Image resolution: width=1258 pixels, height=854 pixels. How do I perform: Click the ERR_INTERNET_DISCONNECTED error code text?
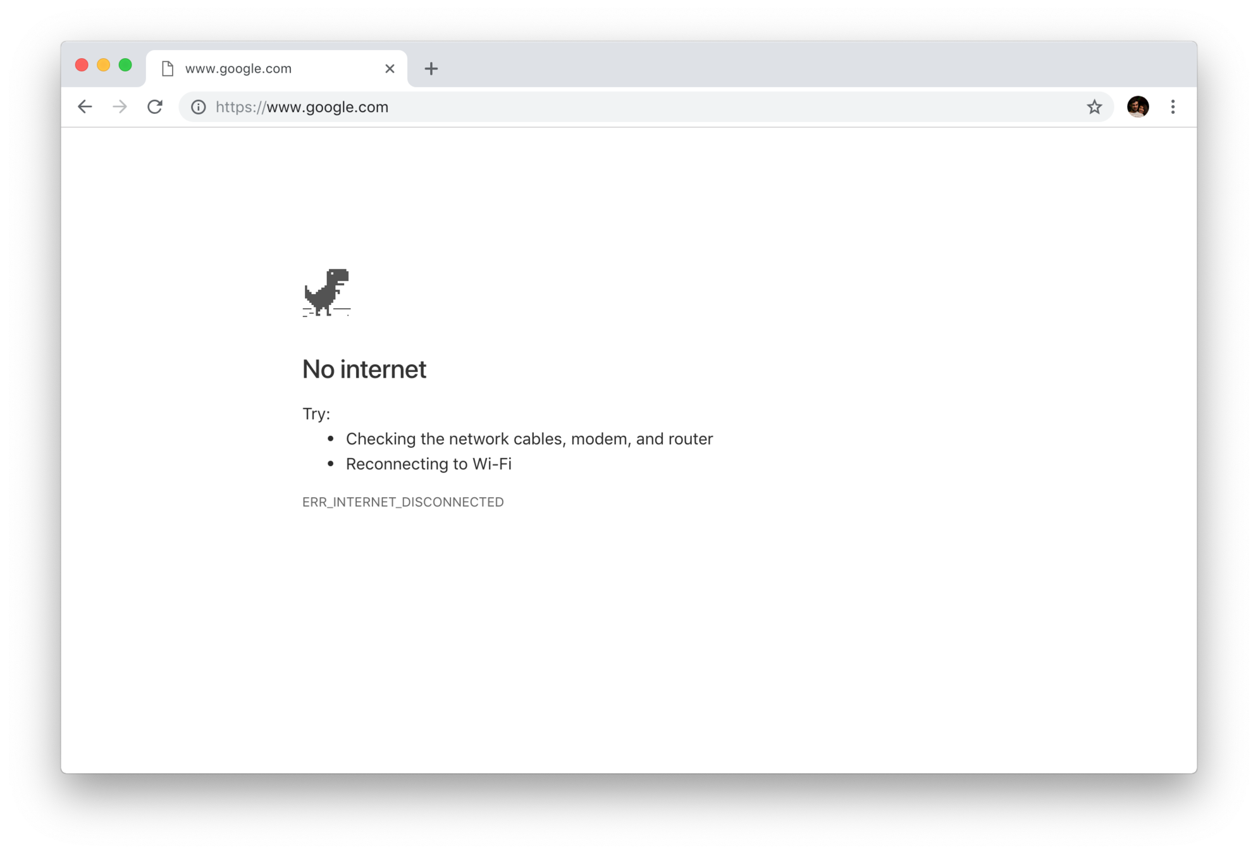tap(403, 502)
